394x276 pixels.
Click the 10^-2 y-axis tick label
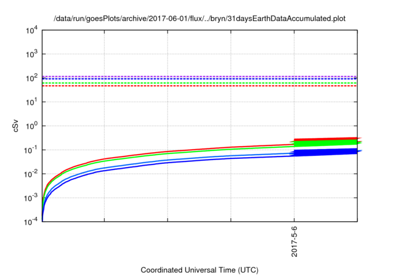pos(31,174)
